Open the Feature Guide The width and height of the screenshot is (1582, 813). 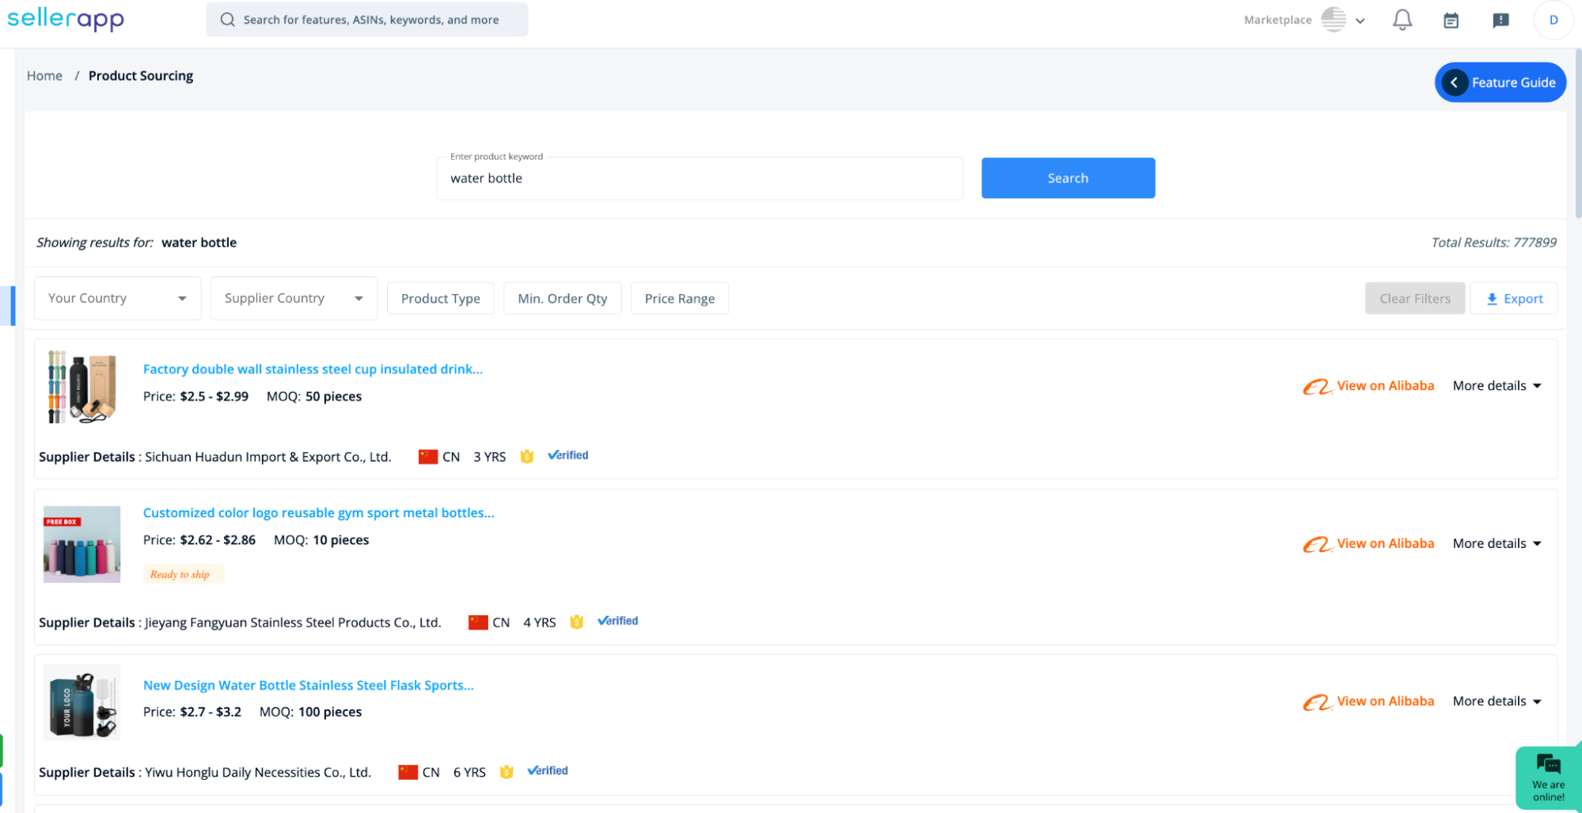coord(1500,82)
